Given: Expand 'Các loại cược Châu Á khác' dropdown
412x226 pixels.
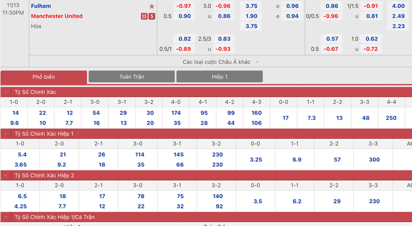Looking at the screenshot, I should [x=221, y=62].
